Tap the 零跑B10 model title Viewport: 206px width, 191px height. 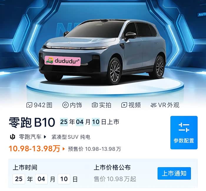32,122
